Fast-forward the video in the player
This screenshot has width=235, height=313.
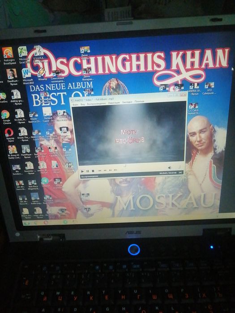click(x=110, y=170)
